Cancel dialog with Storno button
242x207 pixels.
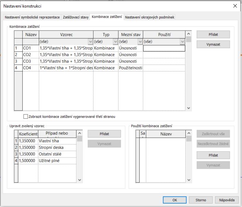coord(201,200)
